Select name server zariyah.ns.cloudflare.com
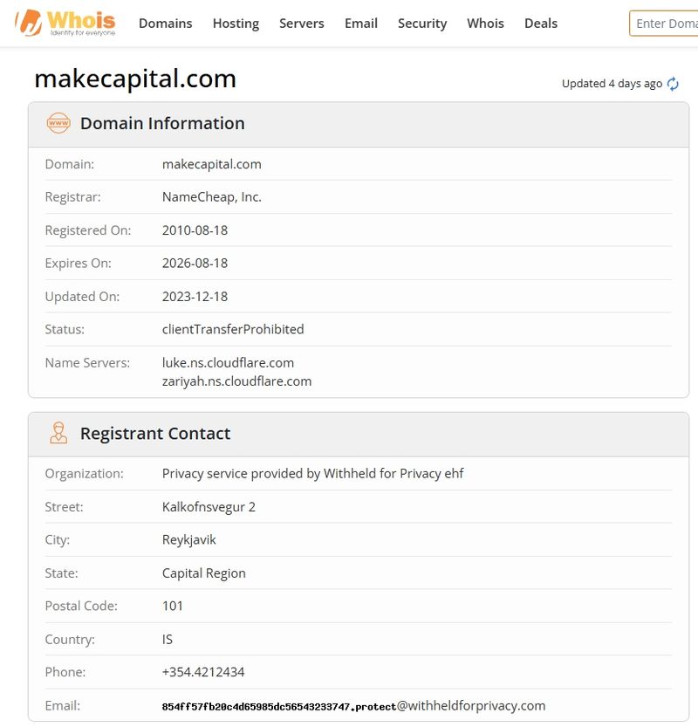Image resolution: width=698 pixels, height=727 pixels. [x=236, y=381]
